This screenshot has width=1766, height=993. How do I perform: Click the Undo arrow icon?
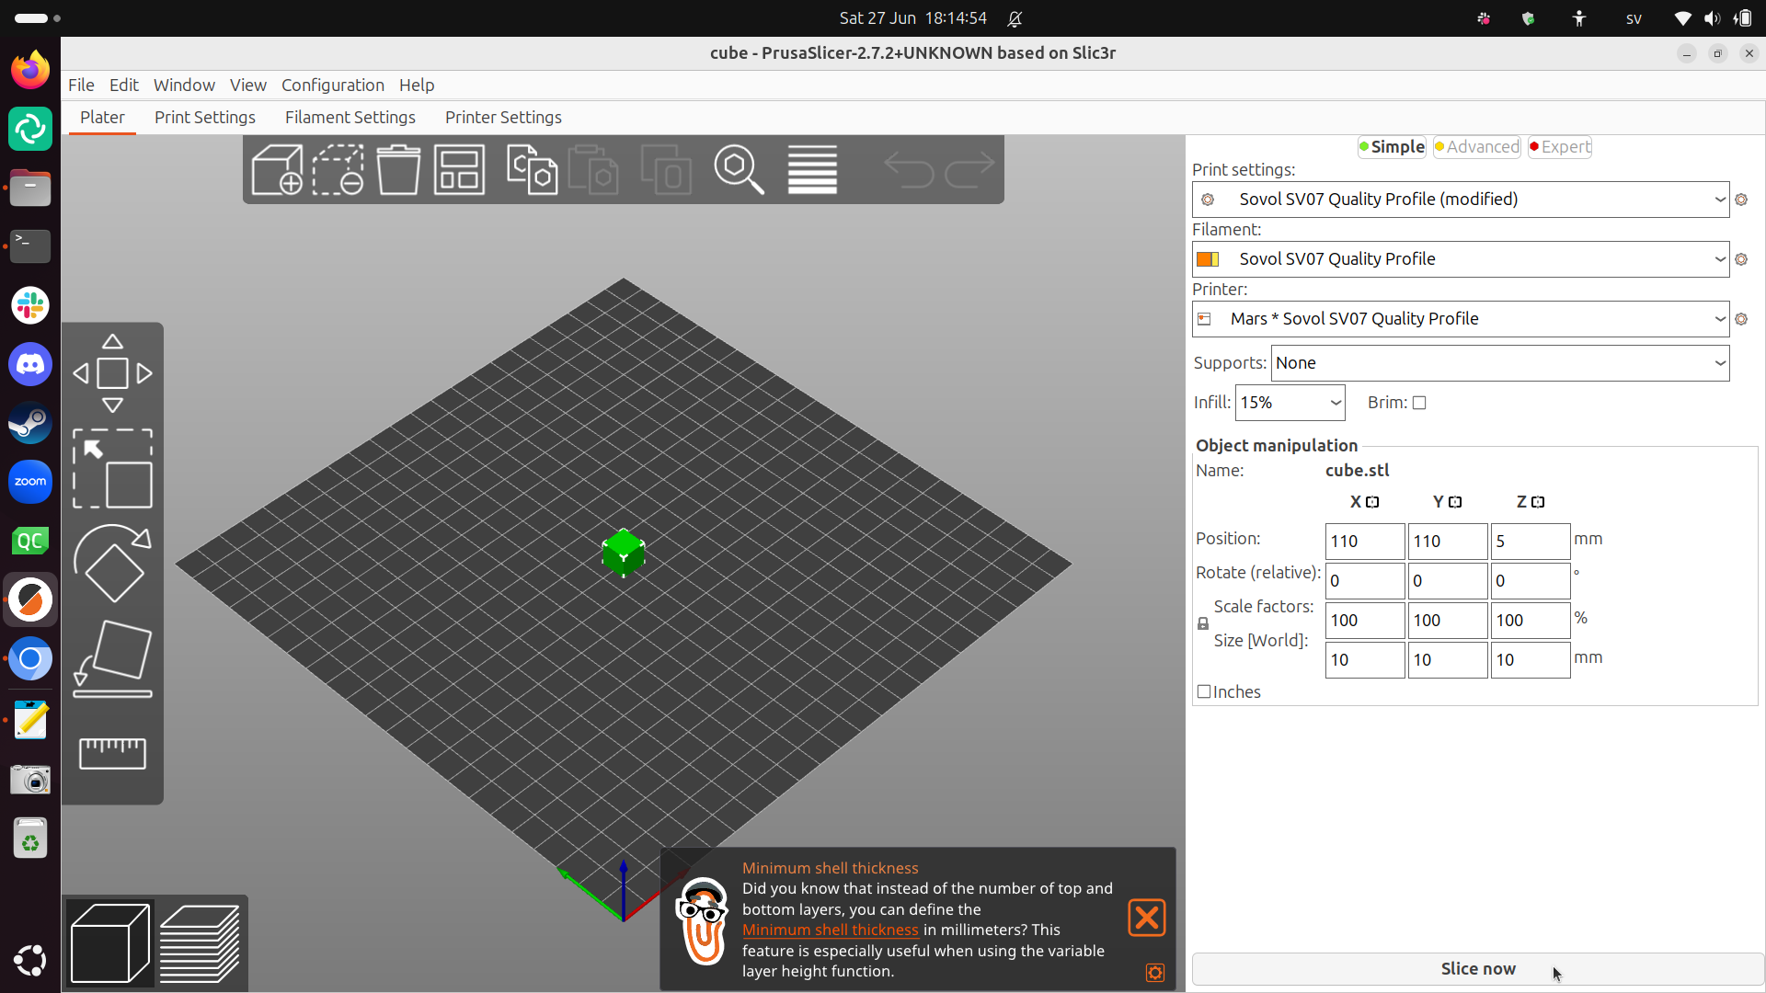click(909, 170)
